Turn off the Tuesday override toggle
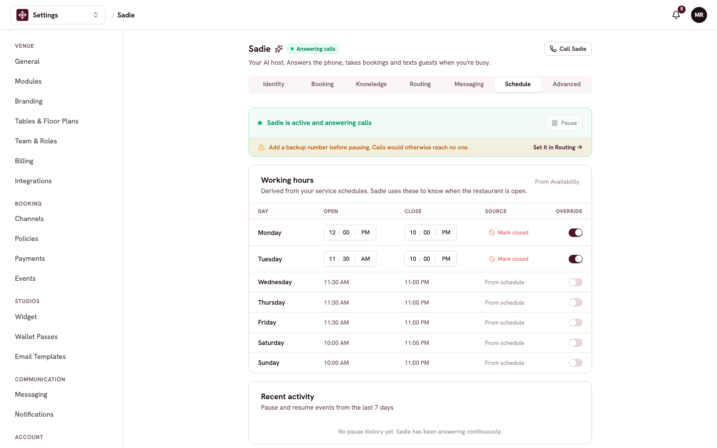 point(576,259)
